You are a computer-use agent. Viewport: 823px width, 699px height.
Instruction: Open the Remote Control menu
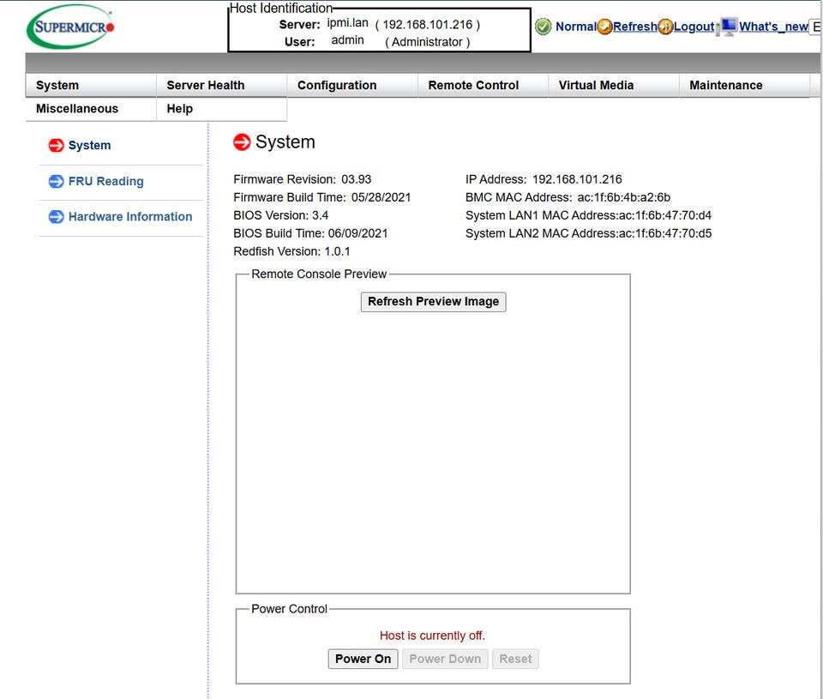coord(483,85)
